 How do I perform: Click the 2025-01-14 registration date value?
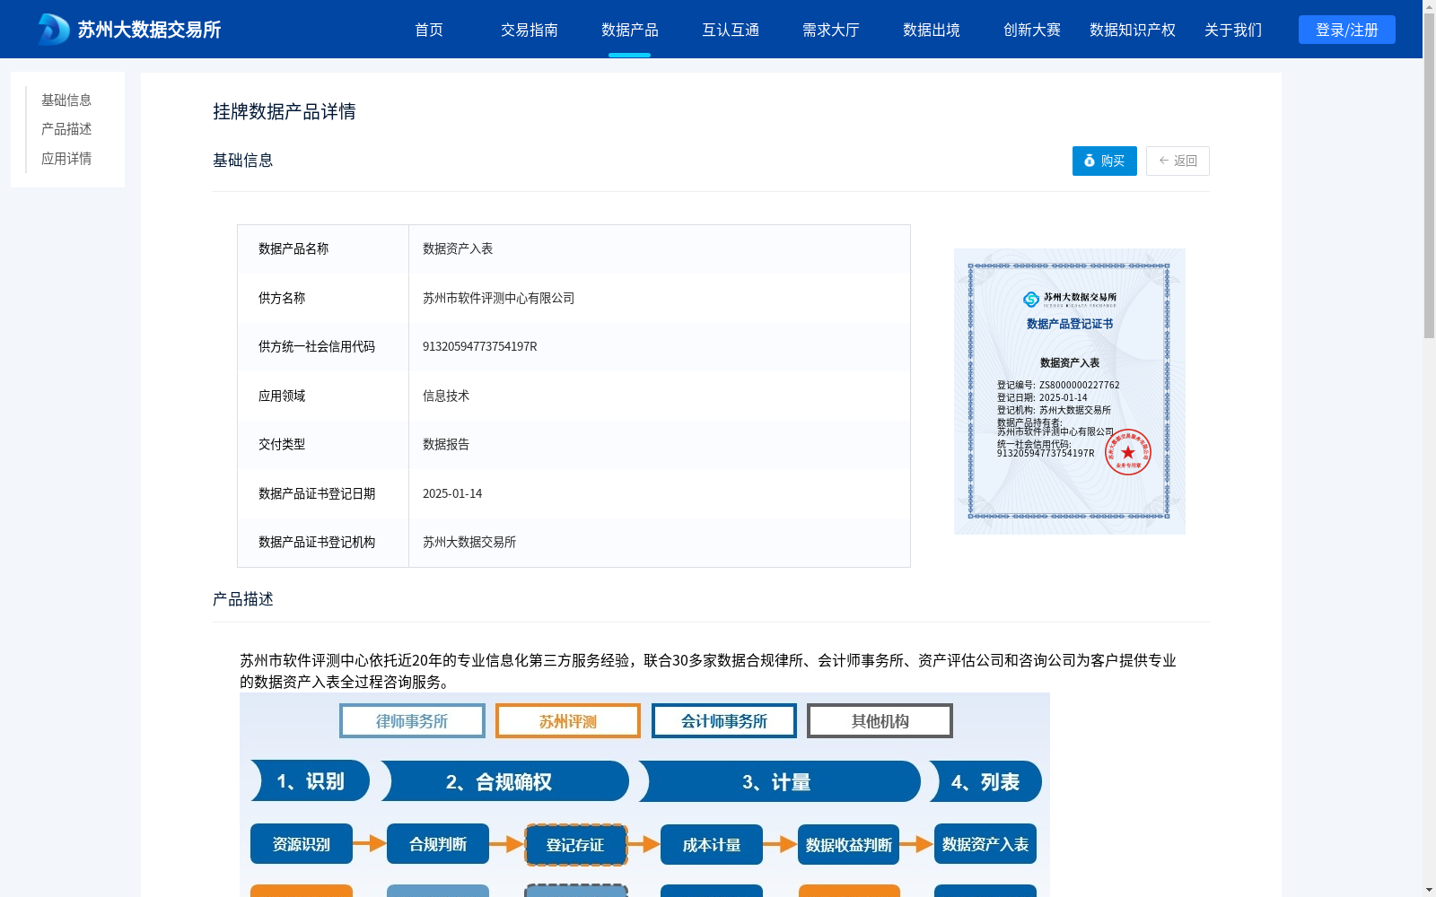[x=452, y=493]
